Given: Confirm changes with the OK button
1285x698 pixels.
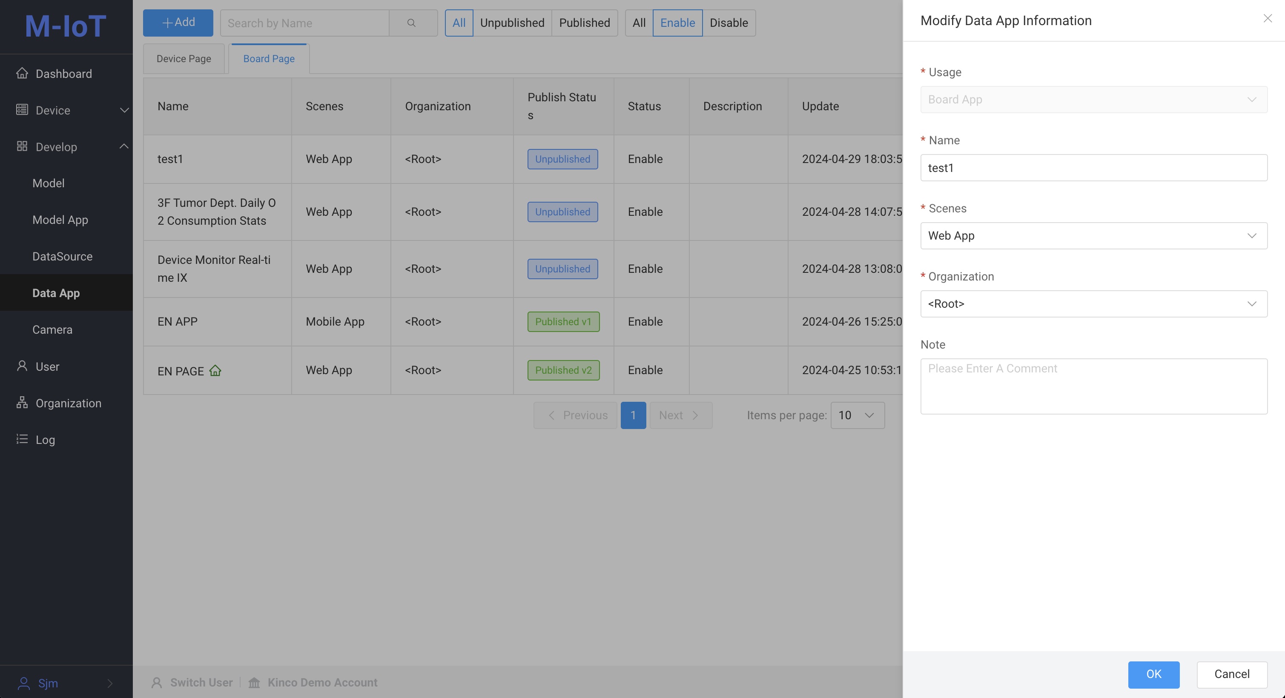Looking at the screenshot, I should (x=1154, y=674).
